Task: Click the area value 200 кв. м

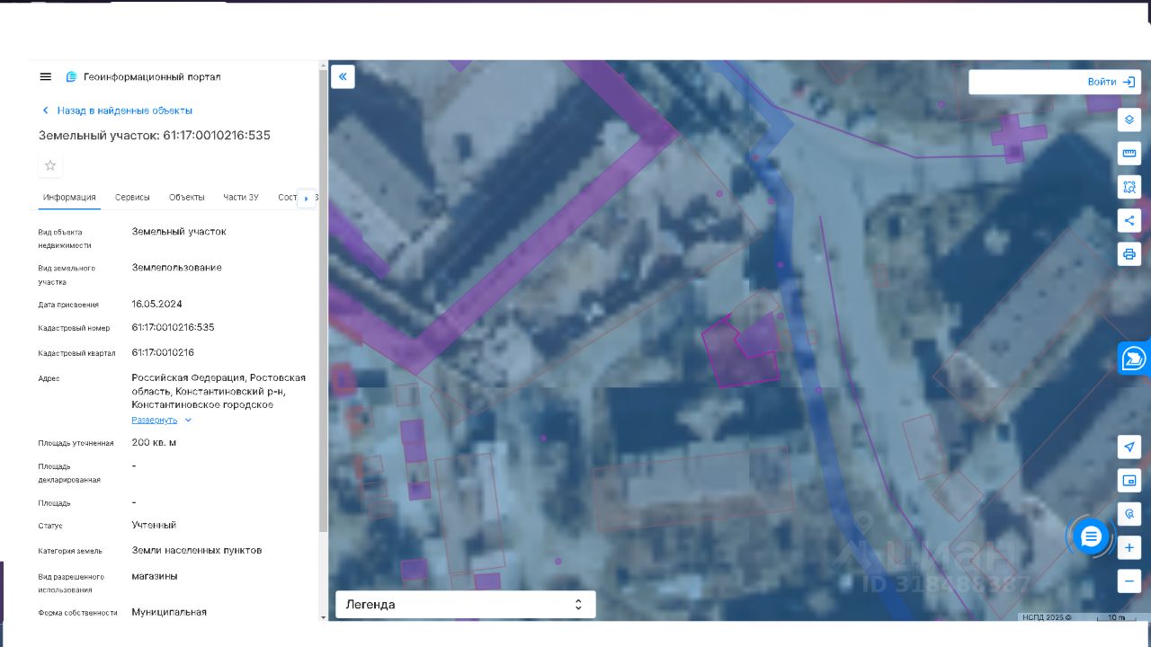Action: pos(154,442)
